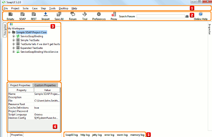Expand the Simple TestSuite node
Image resolution: width=212 pixels, height=137 pixels.
tap(13, 40)
